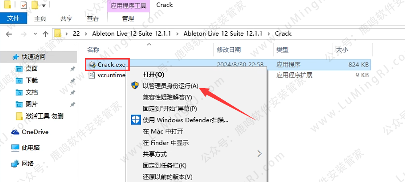Select 此电脑 computer icon in sidebar
This screenshot has height=182, width=405.
[x=15, y=148]
